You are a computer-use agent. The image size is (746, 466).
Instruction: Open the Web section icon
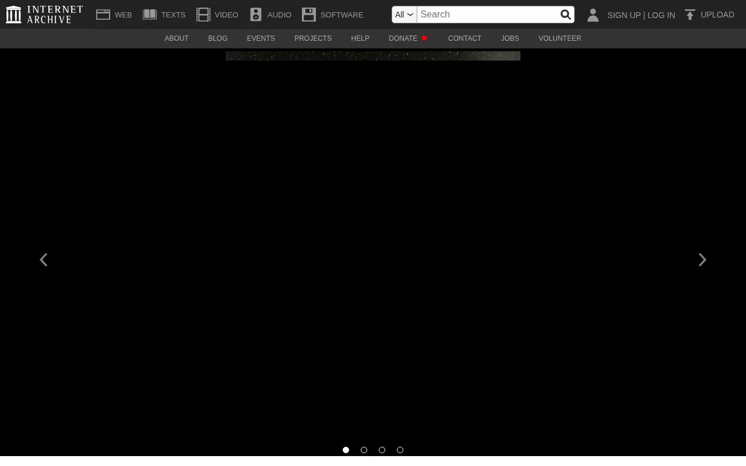pos(103,15)
